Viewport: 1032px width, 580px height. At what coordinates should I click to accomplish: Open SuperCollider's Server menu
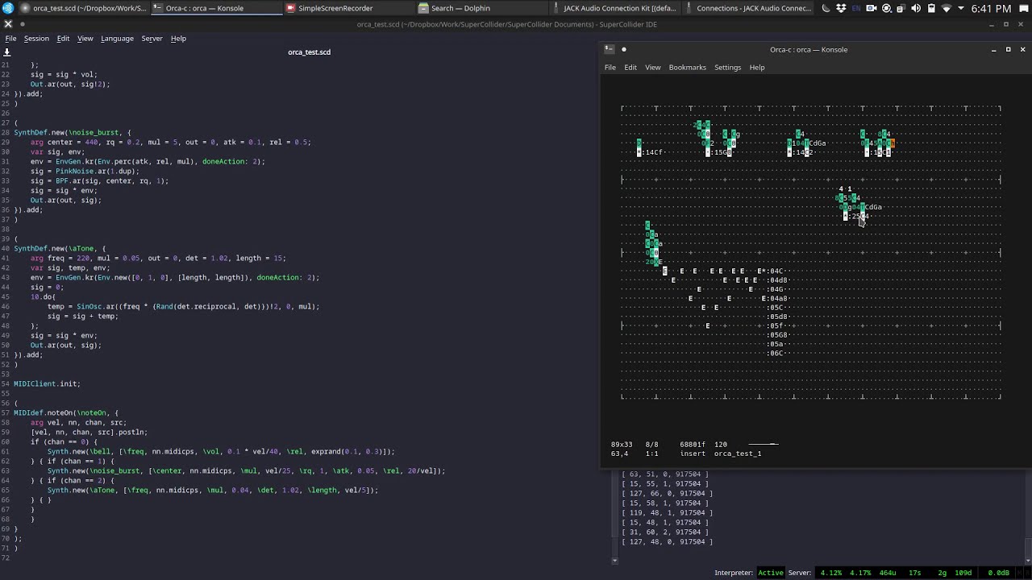[152, 39]
